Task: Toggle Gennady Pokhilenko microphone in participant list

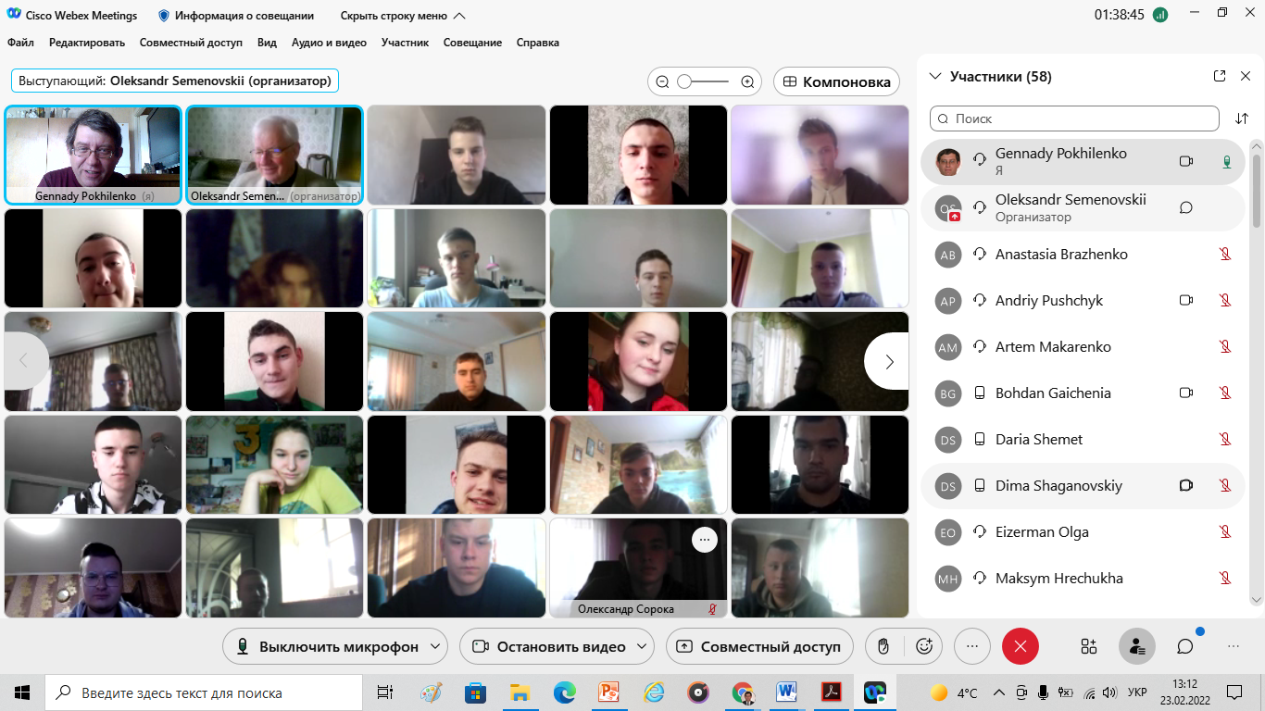Action: pyautogui.click(x=1226, y=161)
